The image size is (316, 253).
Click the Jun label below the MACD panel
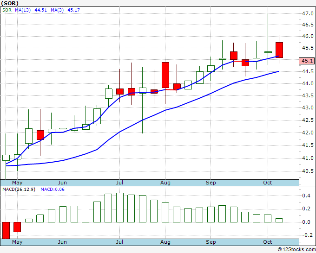coord(62,242)
